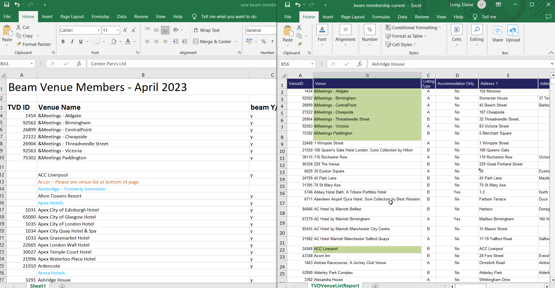Open the Merge & Center dropdown arrow
555x288 pixels.
(236, 41)
